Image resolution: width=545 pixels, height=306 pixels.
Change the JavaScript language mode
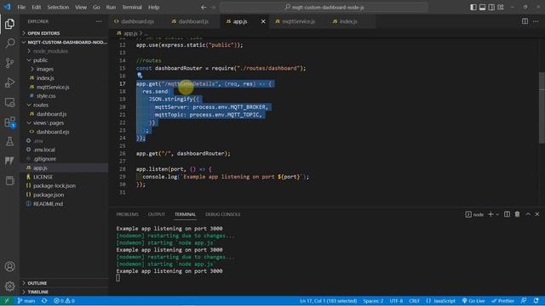click(444, 301)
